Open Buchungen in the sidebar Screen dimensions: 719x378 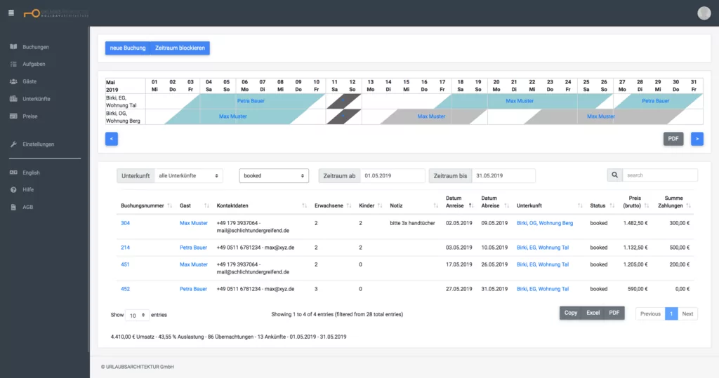36,47
